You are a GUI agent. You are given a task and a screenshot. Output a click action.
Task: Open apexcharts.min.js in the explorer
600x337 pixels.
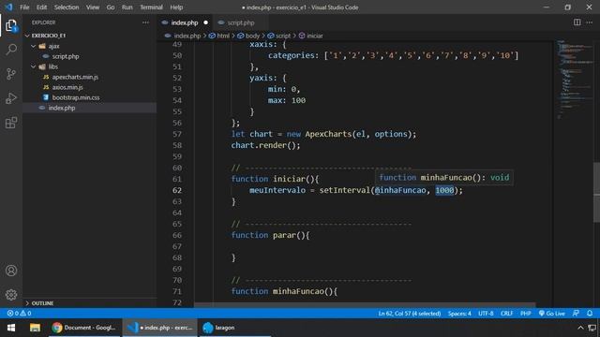[75, 77]
